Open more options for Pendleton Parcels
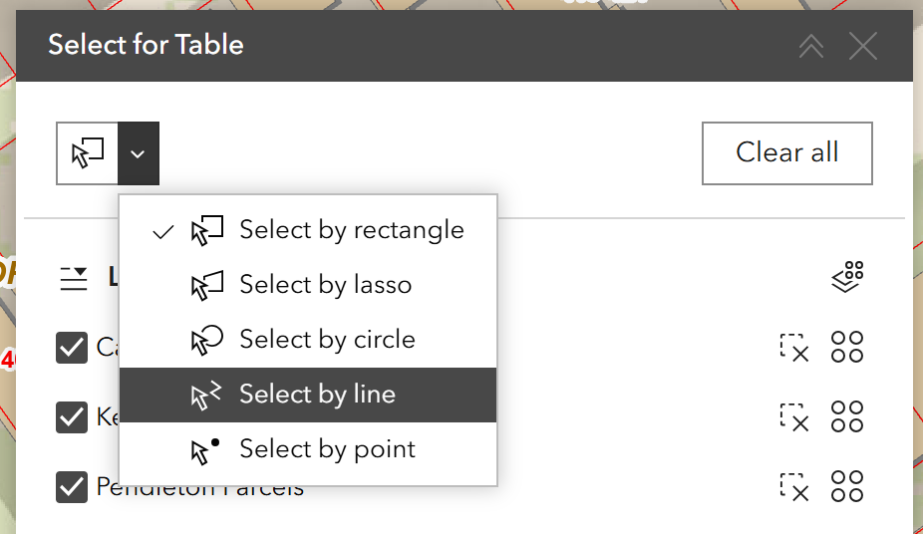 coord(847,487)
